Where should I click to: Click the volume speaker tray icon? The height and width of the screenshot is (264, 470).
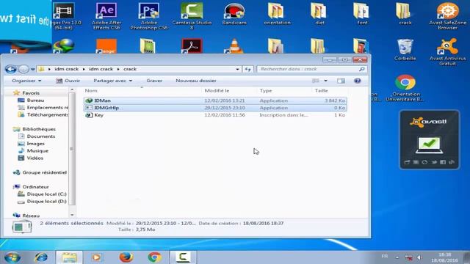pos(419,257)
